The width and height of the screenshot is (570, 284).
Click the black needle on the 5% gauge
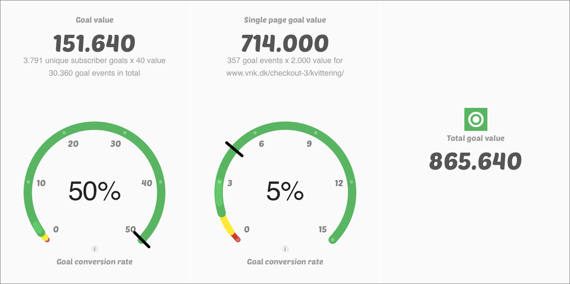(x=234, y=149)
